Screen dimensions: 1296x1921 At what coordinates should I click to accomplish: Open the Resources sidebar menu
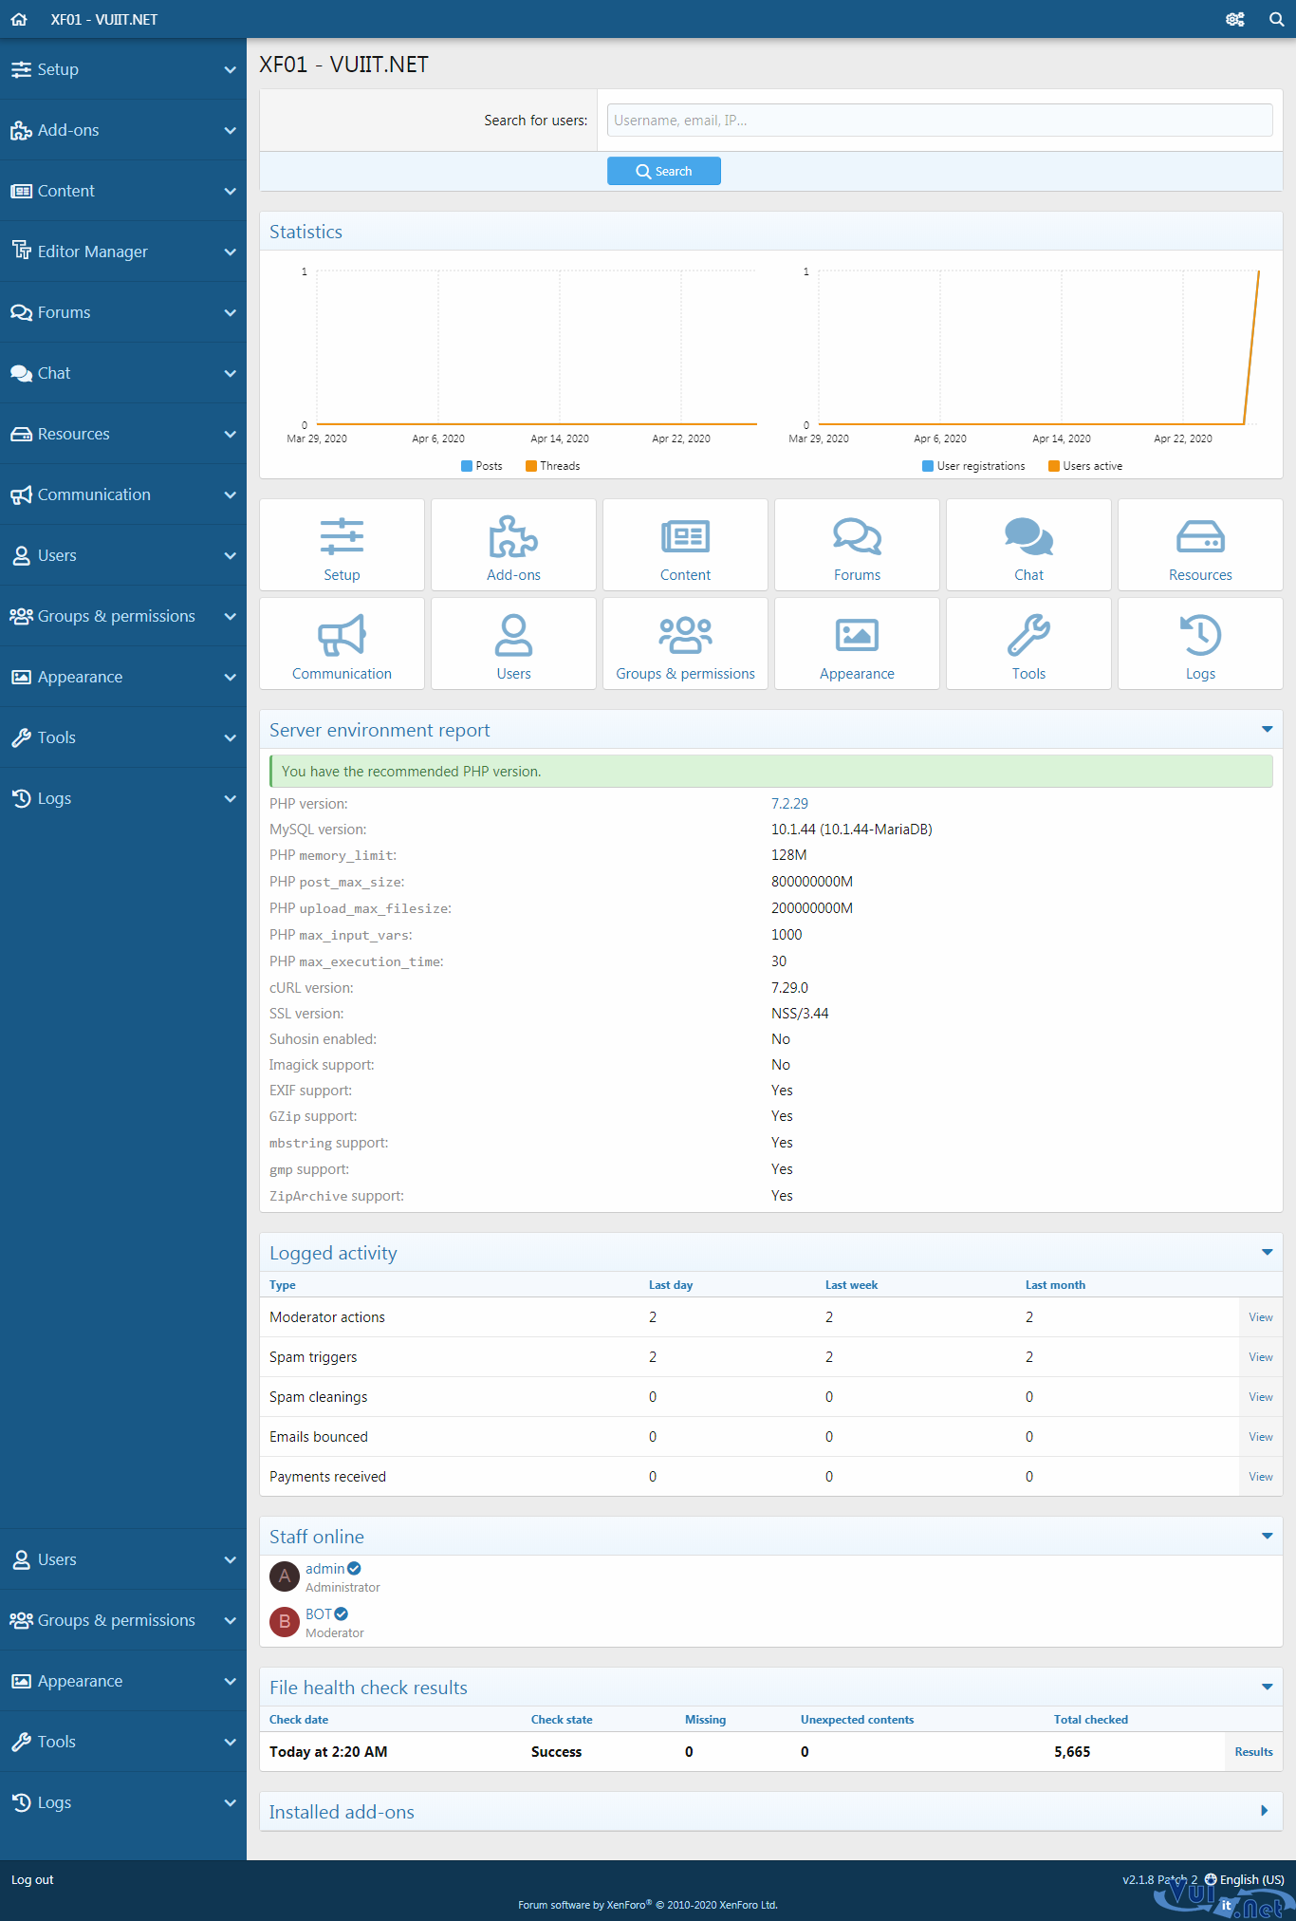123,434
